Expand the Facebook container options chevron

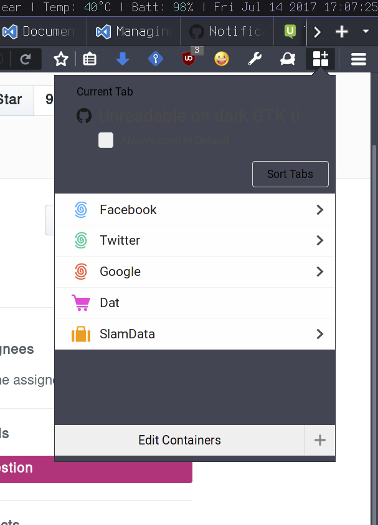click(319, 210)
